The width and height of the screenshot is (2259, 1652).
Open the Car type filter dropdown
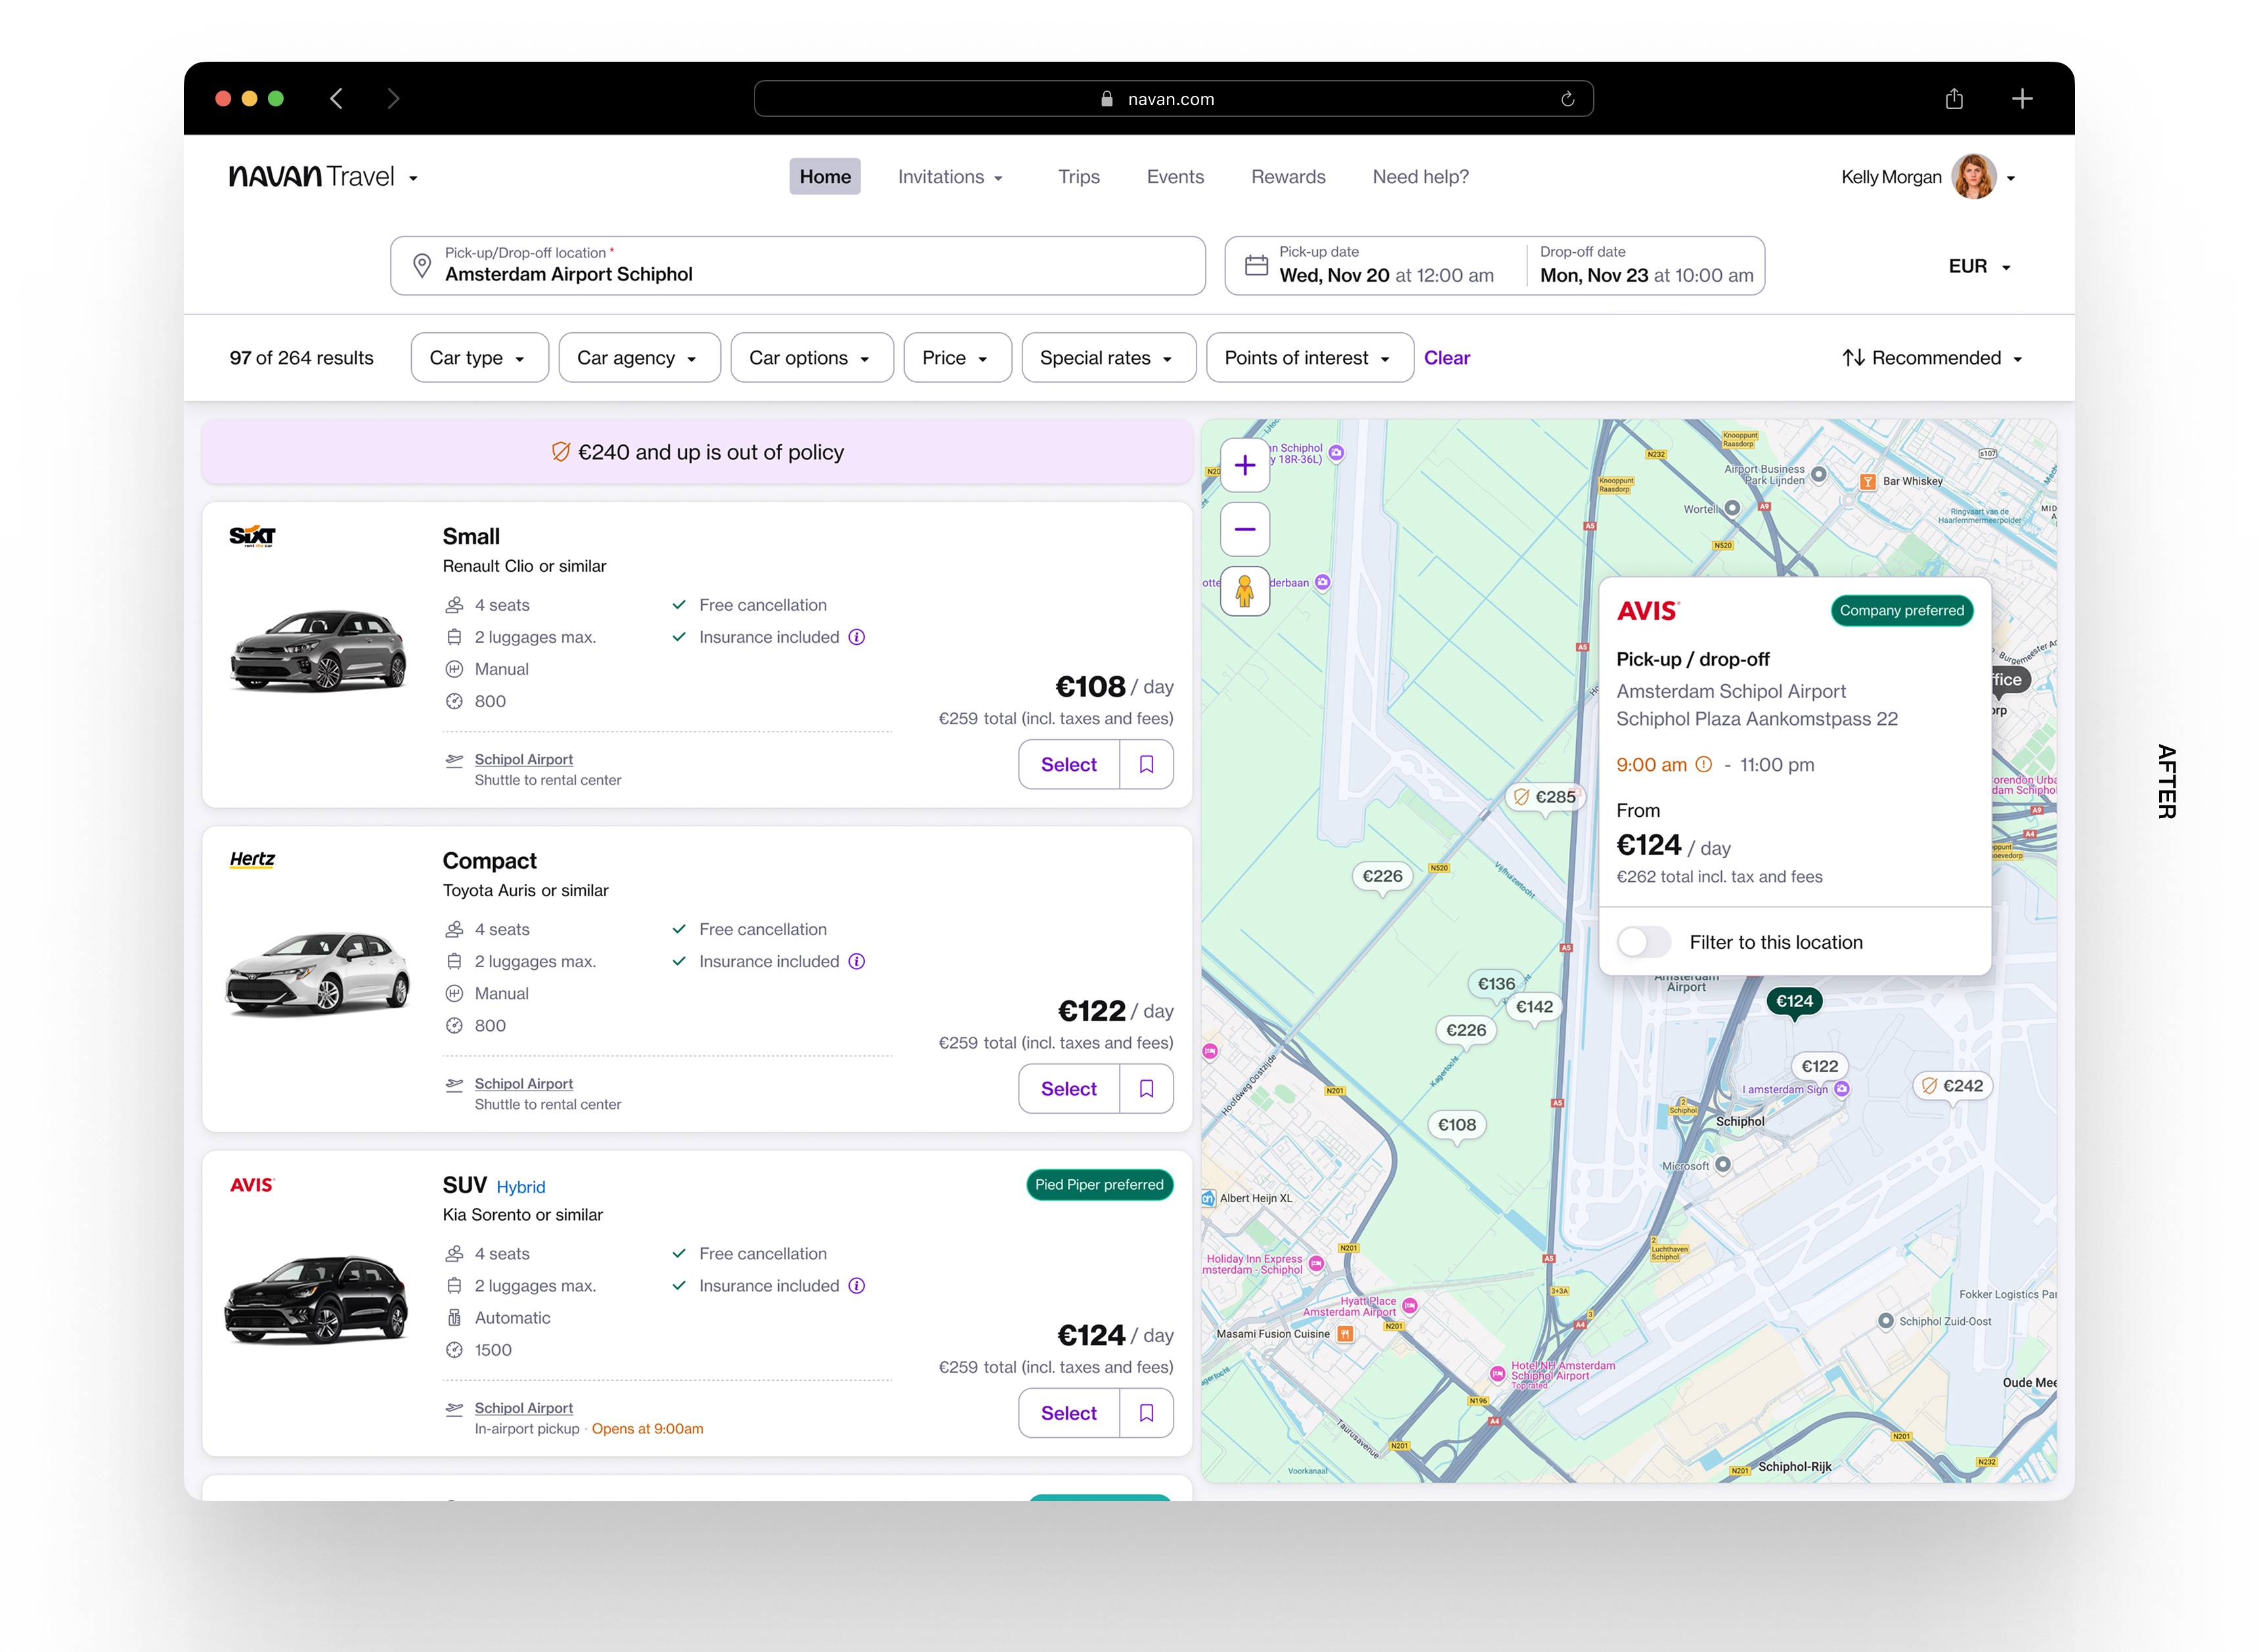pos(479,358)
